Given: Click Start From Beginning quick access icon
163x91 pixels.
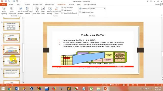Looking at the screenshot, I should (x=17, y=1).
